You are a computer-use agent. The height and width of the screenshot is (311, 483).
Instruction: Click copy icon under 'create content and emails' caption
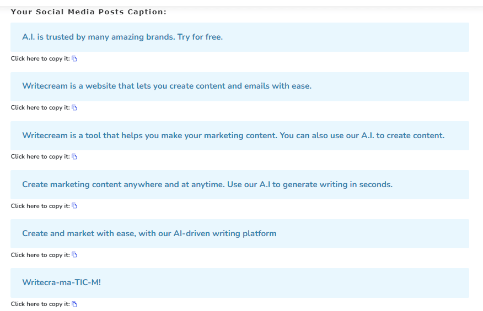pyautogui.click(x=74, y=107)
